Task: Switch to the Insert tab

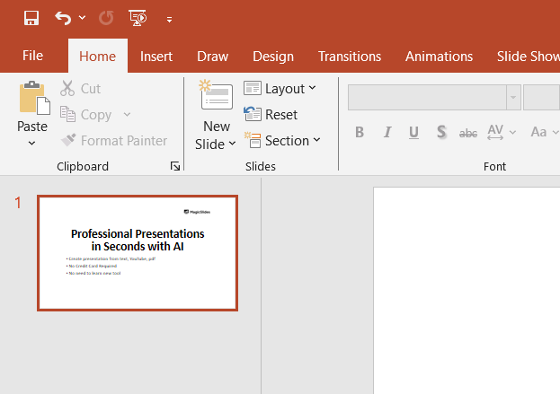Action: point(156,56)
